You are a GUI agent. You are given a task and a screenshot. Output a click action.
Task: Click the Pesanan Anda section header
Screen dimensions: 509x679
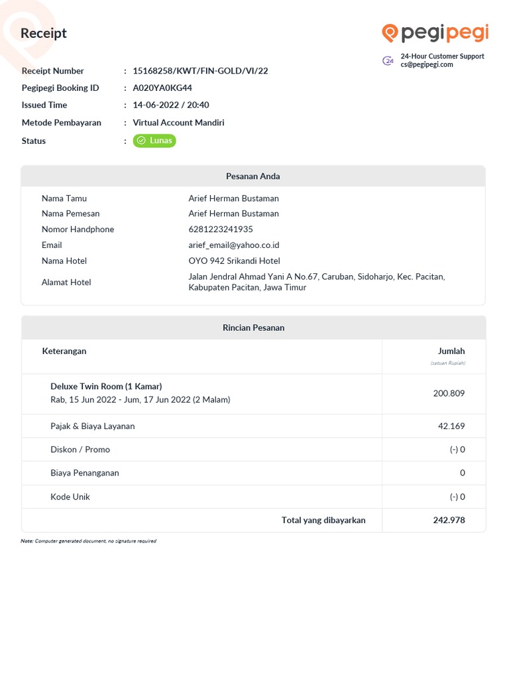253,176
